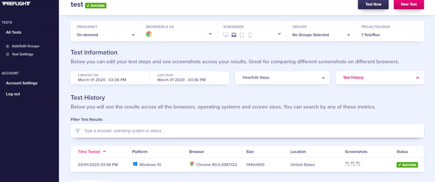
Task: Click the 1440x900 size cell
Action: 255,165
